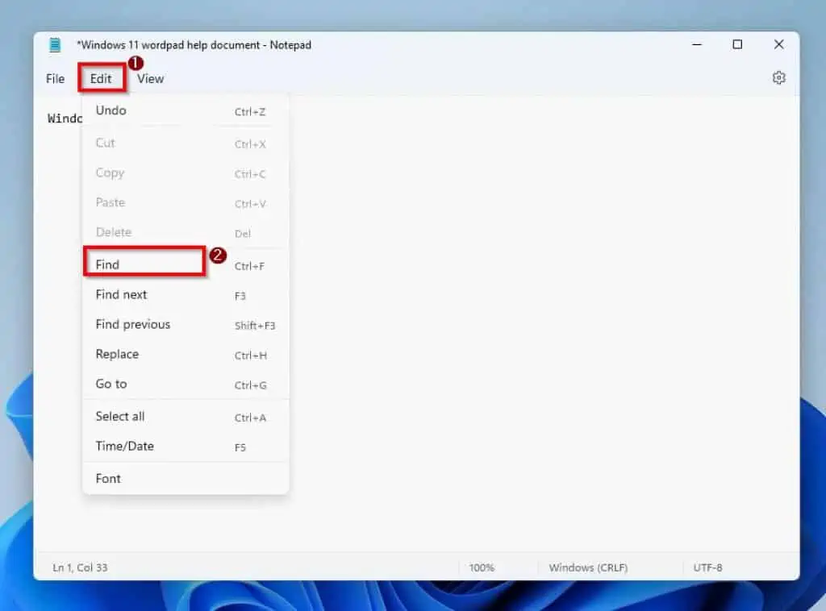Click the 100% zoom status indicator
This screenshot has height=611, width=826.
(482, 567)
